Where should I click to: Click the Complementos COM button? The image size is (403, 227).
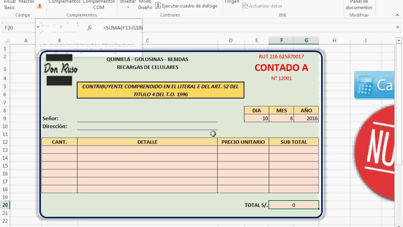pyautogui.click(x=99, y=4)
